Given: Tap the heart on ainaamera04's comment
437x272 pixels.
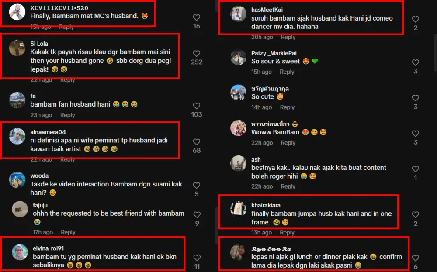Looking at the screenshot, I should click(197, 142).
